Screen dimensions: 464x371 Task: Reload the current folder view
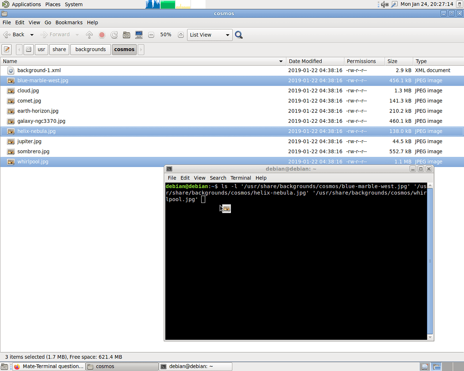[114, 35]
